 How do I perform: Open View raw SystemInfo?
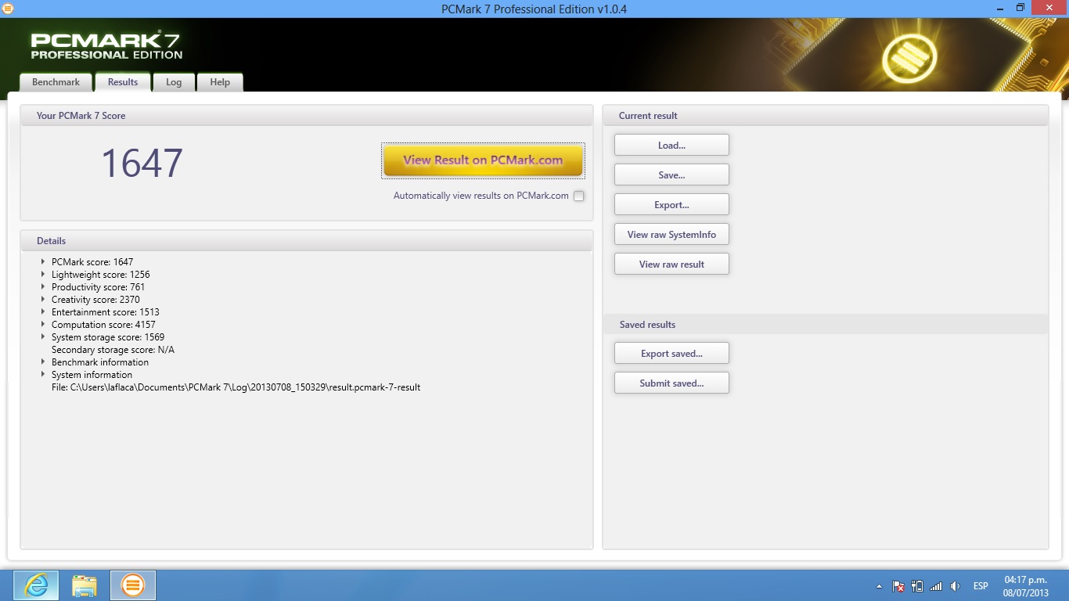[x=671, y=234]
